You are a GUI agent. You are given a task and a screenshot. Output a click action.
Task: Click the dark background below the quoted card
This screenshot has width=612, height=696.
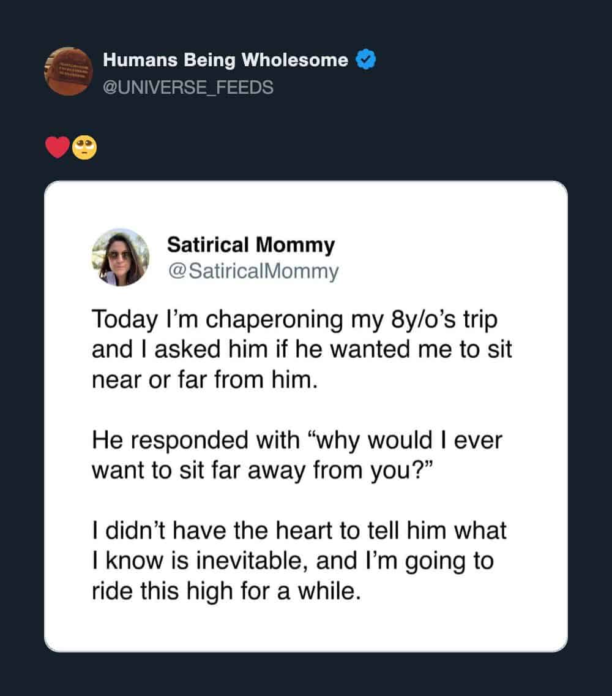[306, 675]
